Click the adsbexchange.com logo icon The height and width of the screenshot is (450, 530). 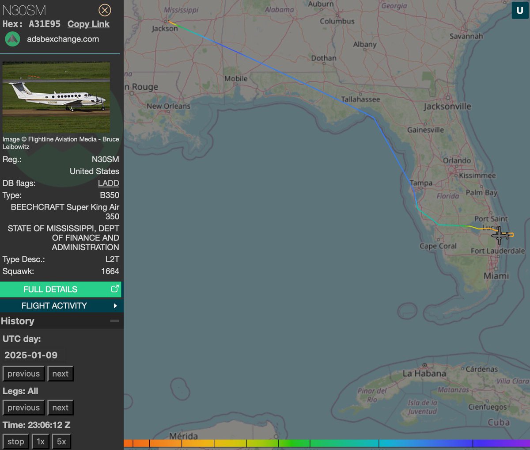pos(12,39)
